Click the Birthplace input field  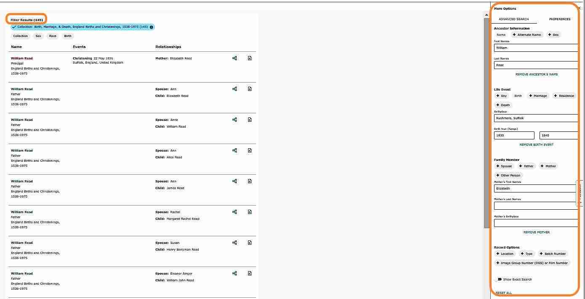point(536,118)
